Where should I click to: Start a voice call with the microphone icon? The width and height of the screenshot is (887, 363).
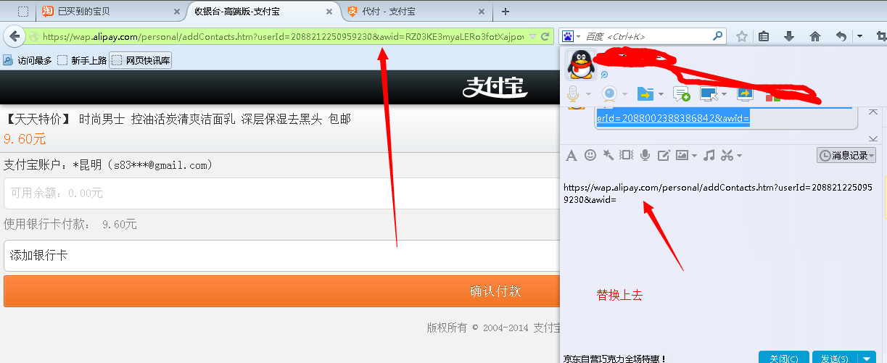coord(573,93)
